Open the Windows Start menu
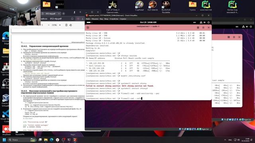Screen dimensions: 255x143 [x=4, y=140]
